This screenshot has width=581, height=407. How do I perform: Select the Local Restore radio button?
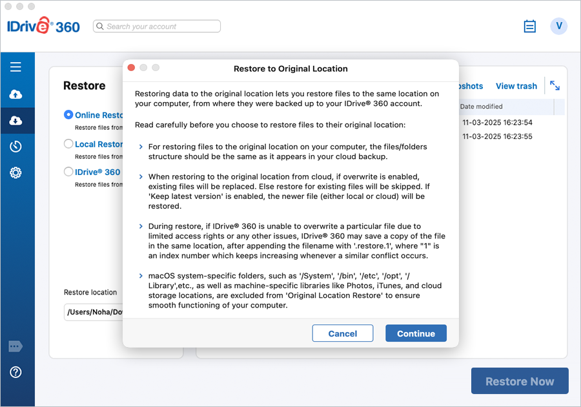tap(68, 143)
